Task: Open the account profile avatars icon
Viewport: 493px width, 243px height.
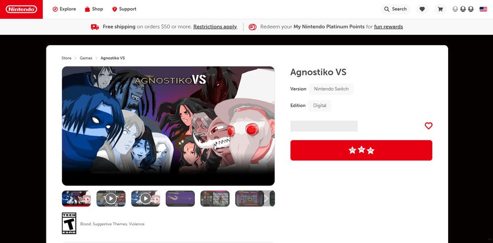Action: (463, 9)
